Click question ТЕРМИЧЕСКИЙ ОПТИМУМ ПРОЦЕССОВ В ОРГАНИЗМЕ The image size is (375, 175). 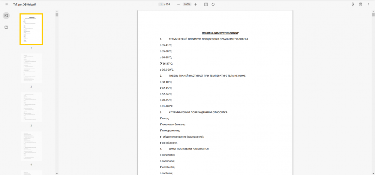click(x=208, y=39)
